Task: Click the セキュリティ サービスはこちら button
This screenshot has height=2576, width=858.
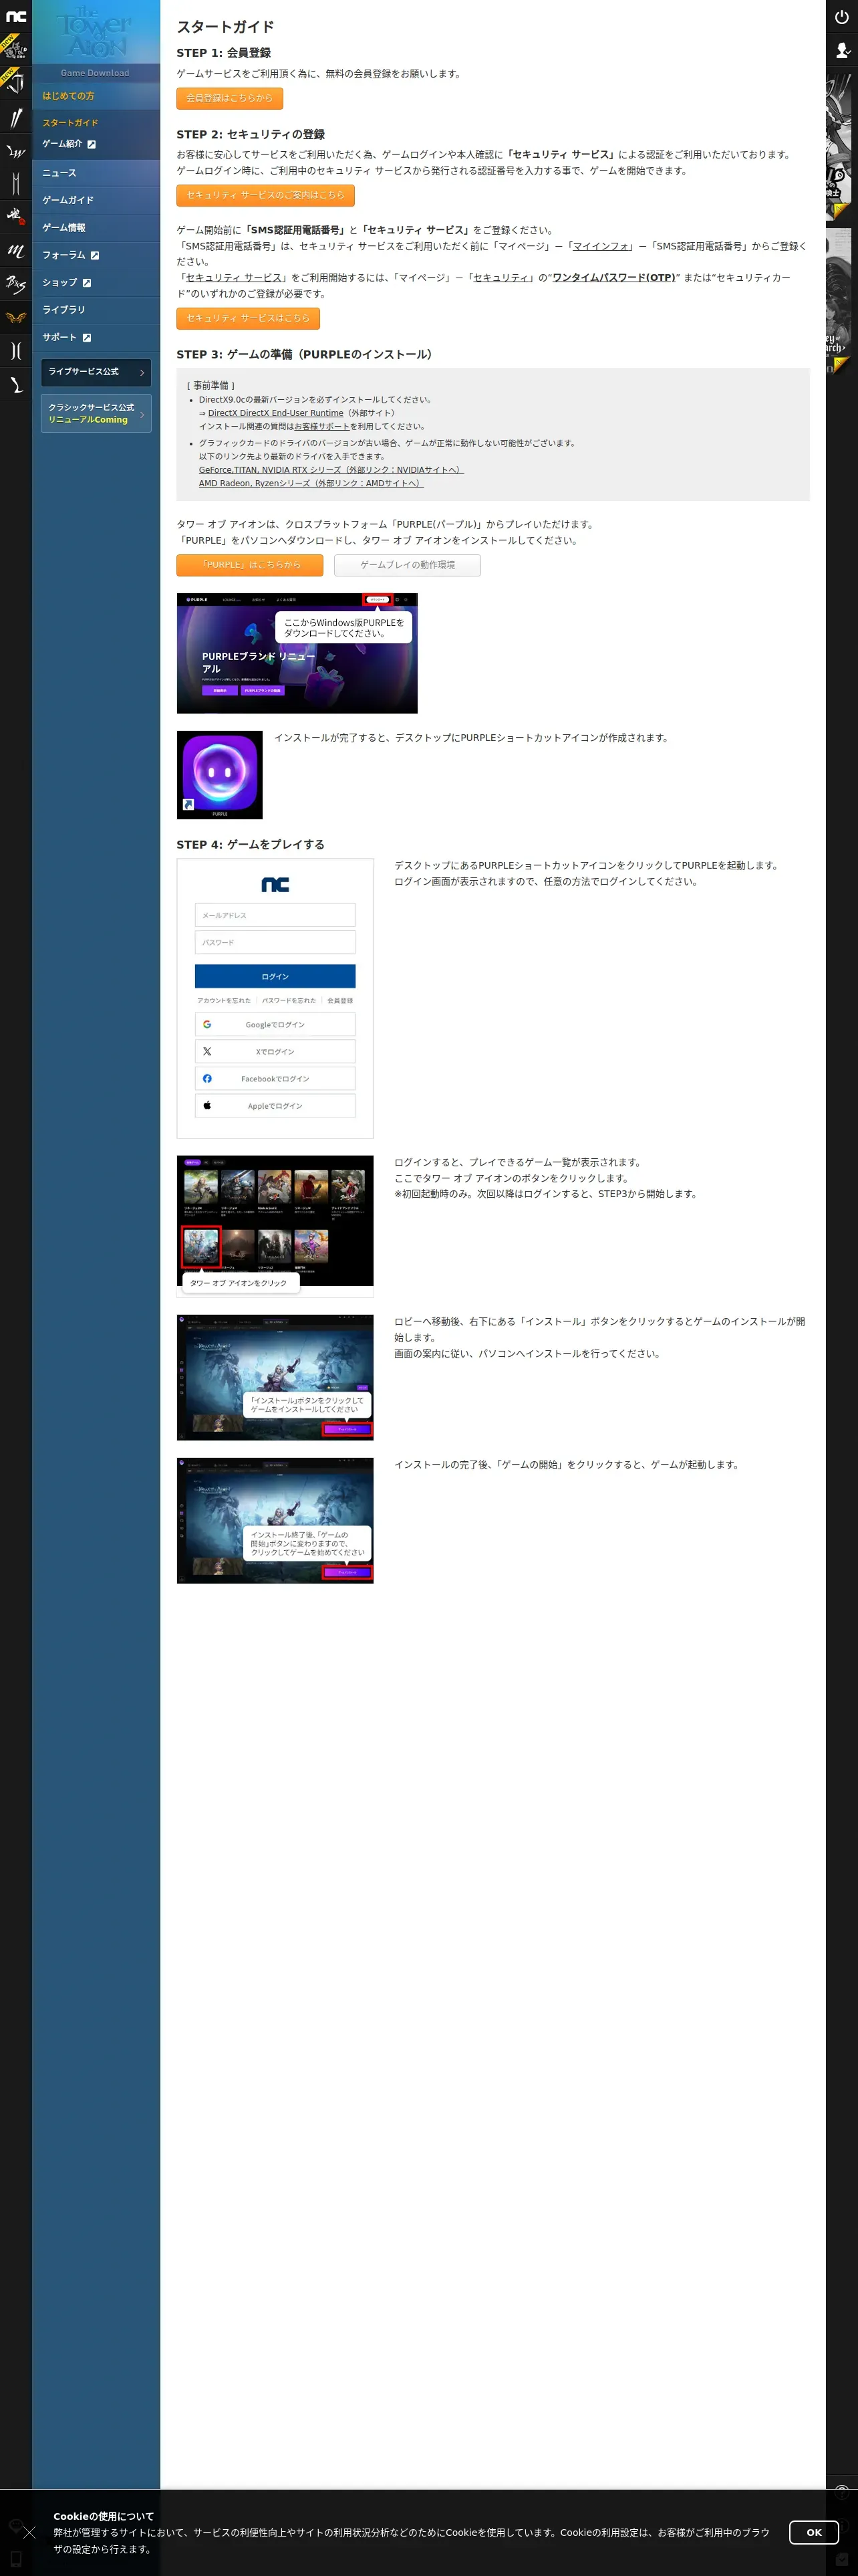Action: [x=248, y=318]
